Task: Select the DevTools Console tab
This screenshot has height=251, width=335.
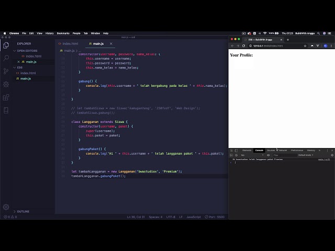Action: tap(259, 151)
